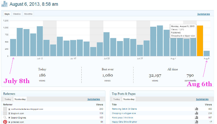Click the Search Engines referrer text
This screenshot has height=124, width=217.
pyautogui.click(x=18, y=118)
